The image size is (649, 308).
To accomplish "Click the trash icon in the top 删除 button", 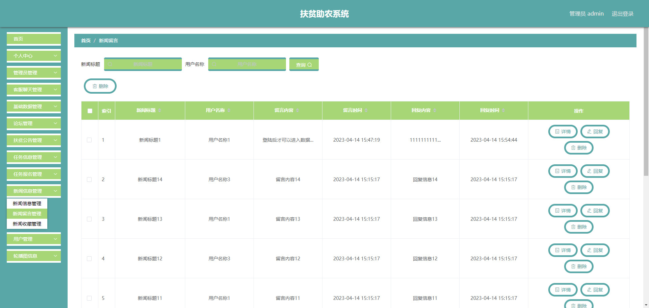I will tap(95, 86).
